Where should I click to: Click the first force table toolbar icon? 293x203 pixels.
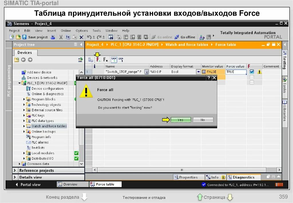coord(90,60)
